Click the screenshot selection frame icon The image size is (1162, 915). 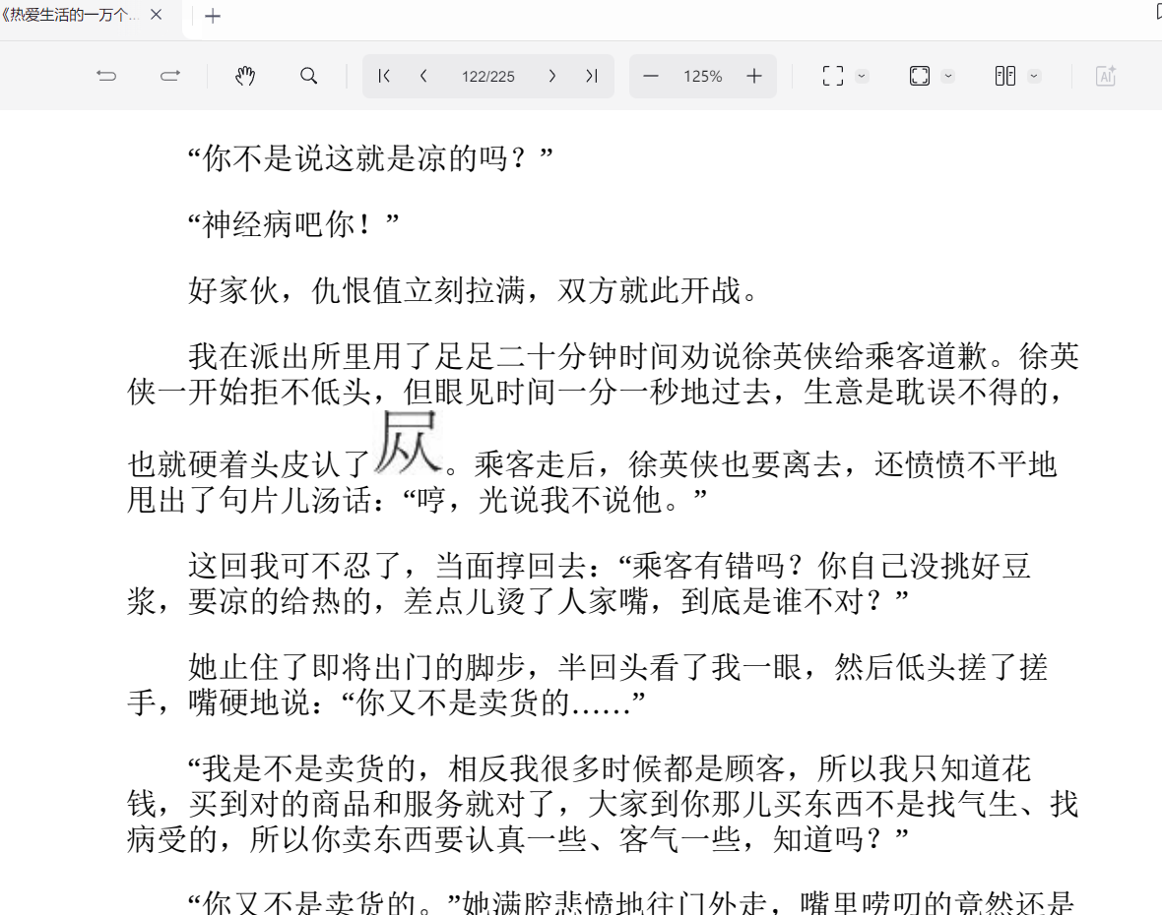833,76
